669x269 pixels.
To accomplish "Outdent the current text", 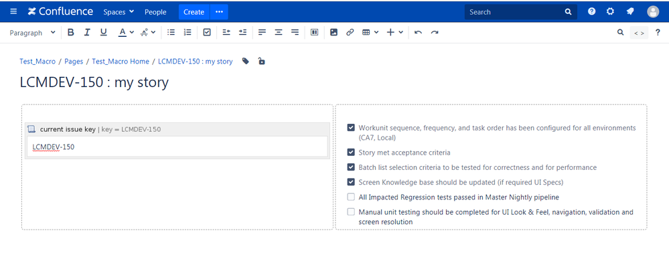I will (x=226, y=32).
